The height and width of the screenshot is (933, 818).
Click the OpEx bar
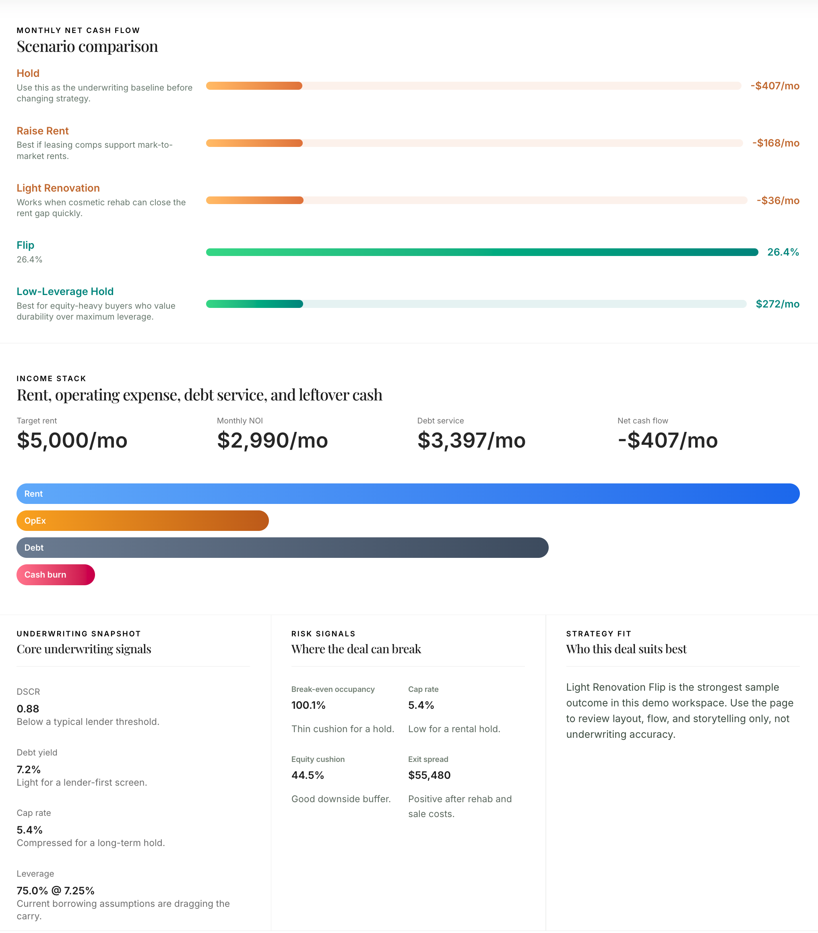click(x=142, y=520)
